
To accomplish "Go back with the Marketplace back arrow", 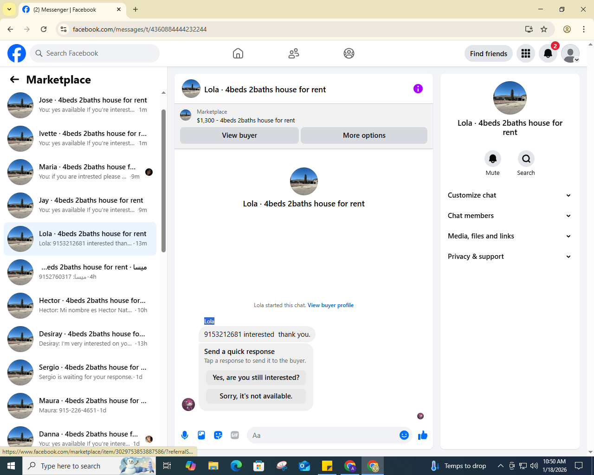I will (14, 79).
